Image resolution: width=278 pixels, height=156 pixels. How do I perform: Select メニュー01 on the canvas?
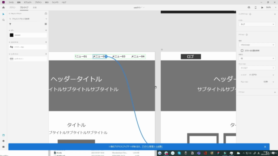click(x=81, y=56)
